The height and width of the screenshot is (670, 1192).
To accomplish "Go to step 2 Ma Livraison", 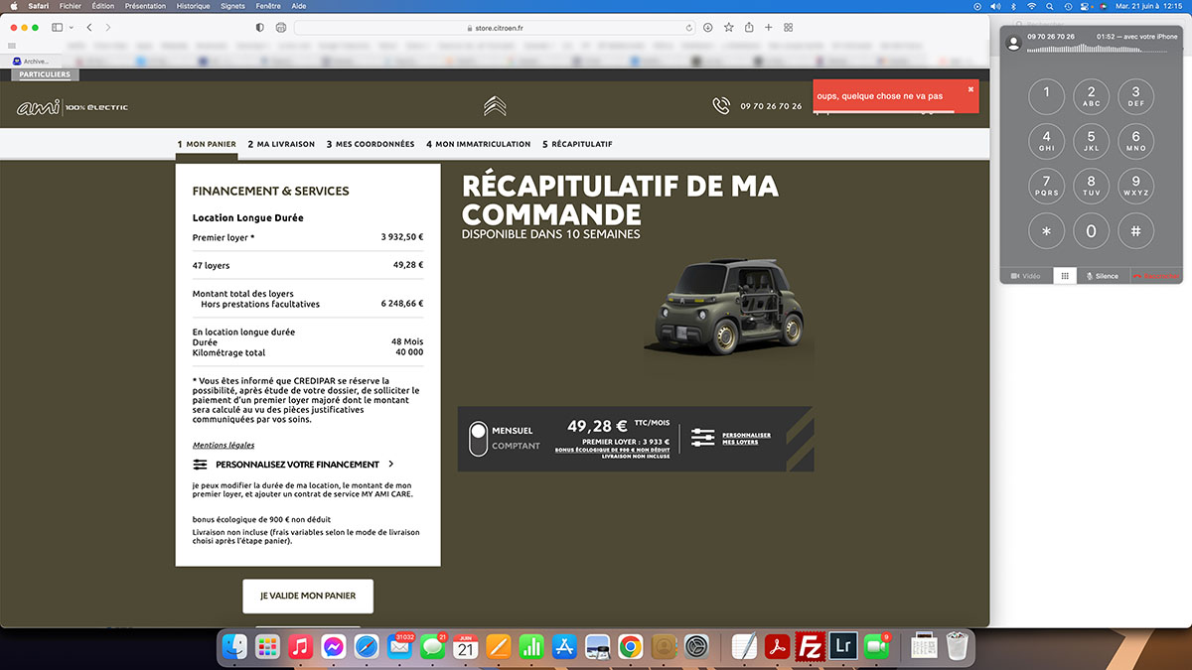I will coord(281,144).
